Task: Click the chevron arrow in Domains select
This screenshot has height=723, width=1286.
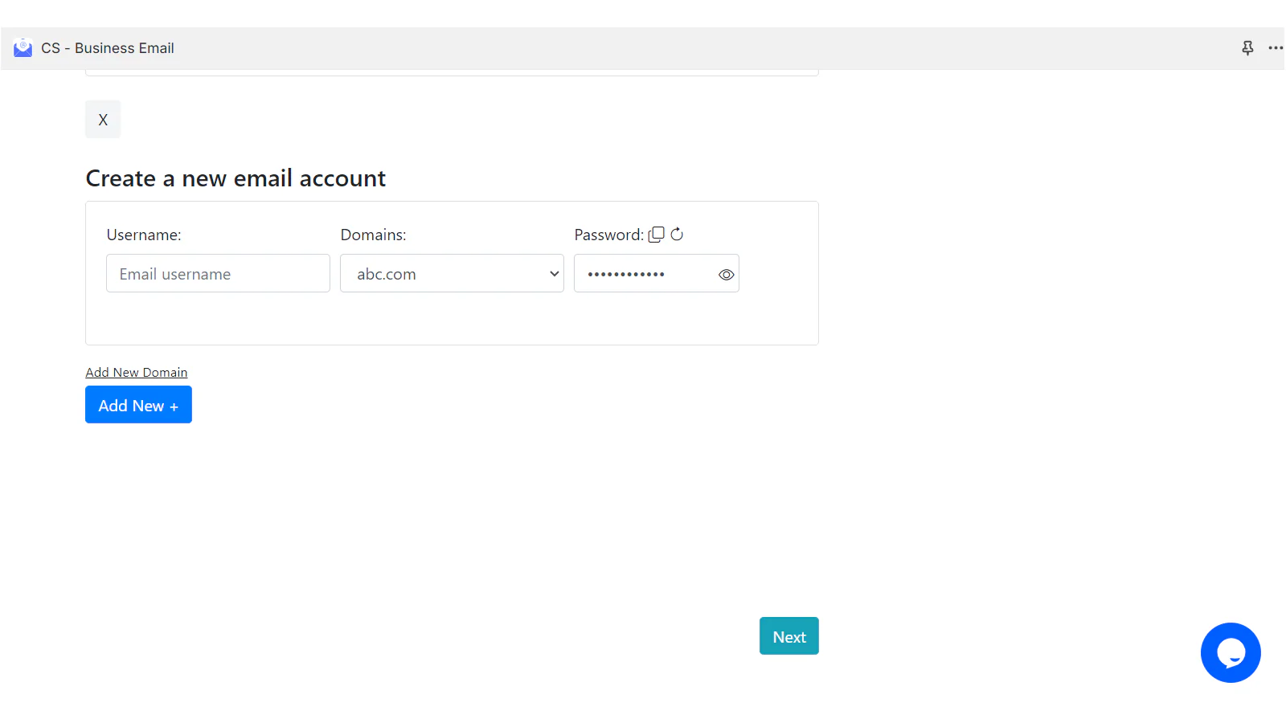Action: click(554, 274)
